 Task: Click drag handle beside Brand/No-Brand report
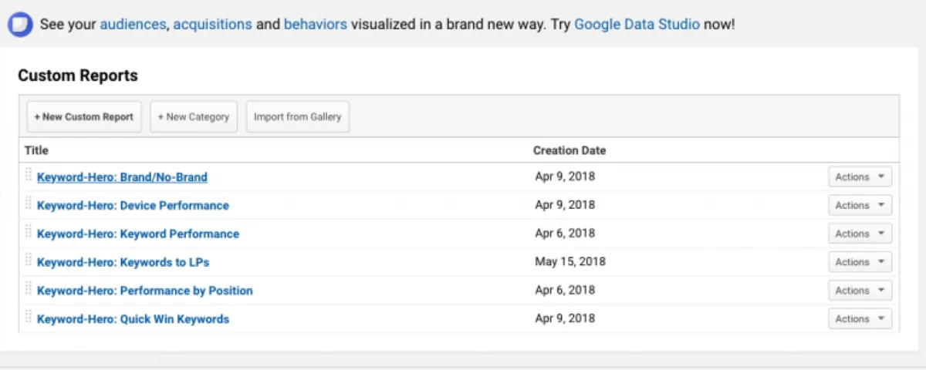[29, 175]
